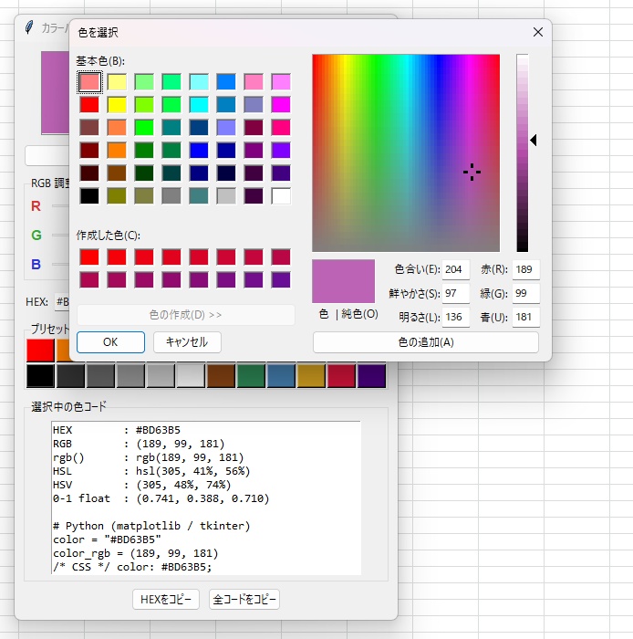This screenshot has height=639, width=633.
Task: Click the 赤(R) red value field
Action: (x=526, y=269)
